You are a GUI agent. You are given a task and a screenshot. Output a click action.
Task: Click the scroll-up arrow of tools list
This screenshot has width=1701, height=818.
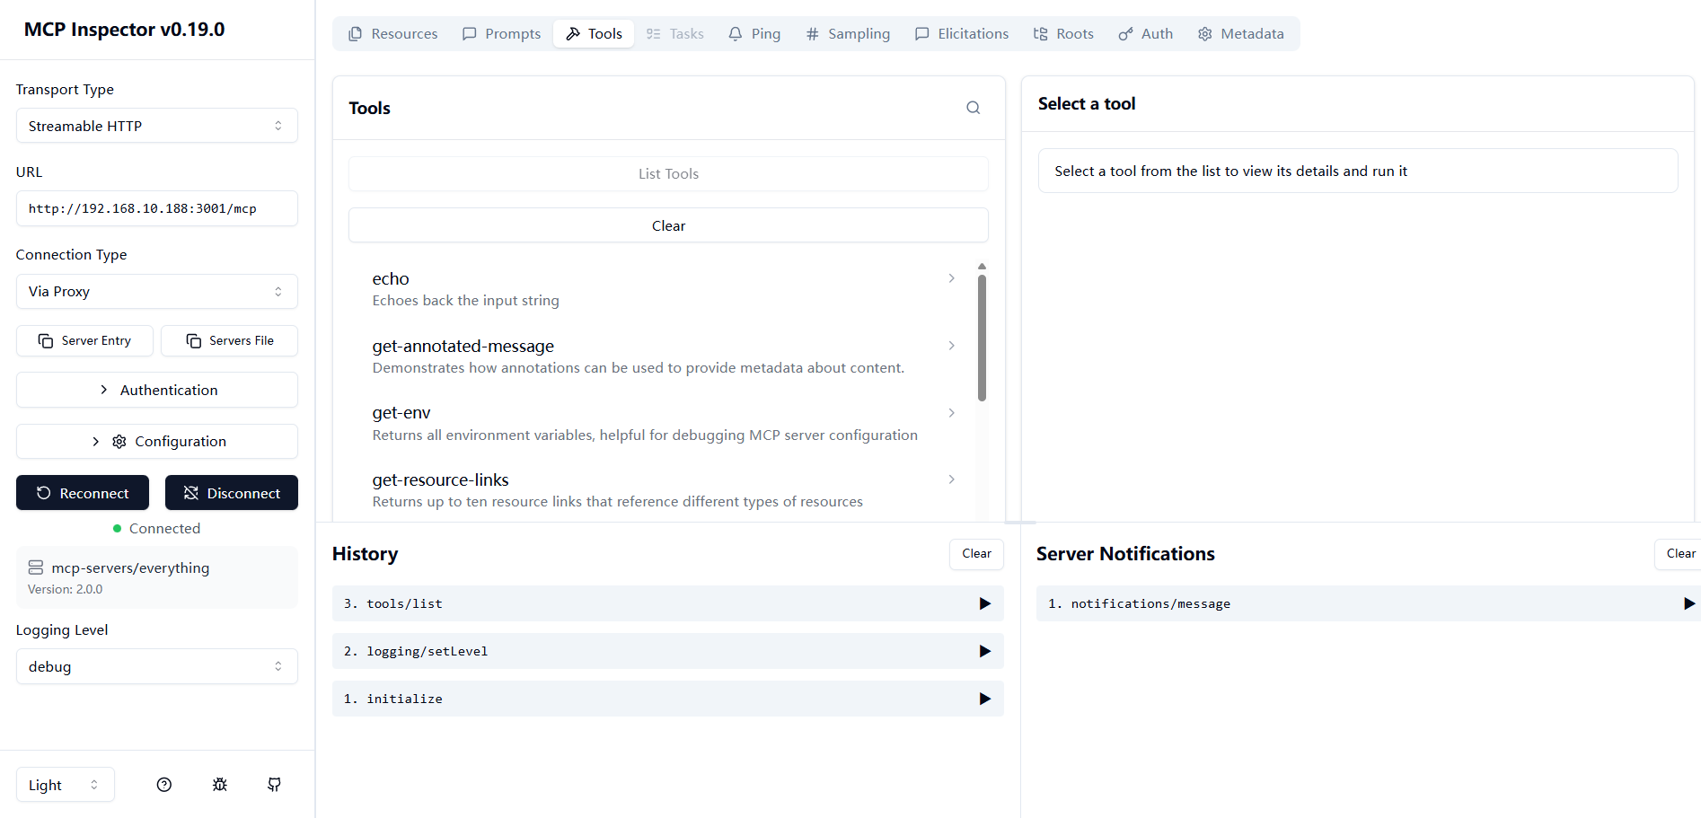click(982, 267)
